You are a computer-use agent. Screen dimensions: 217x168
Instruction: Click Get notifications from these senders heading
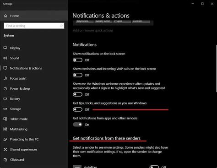[x=107, y=138]
